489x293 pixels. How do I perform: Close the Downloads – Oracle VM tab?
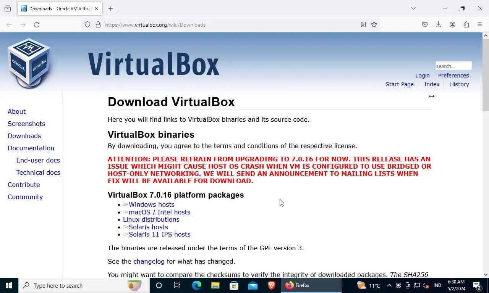tap(96, 8)
